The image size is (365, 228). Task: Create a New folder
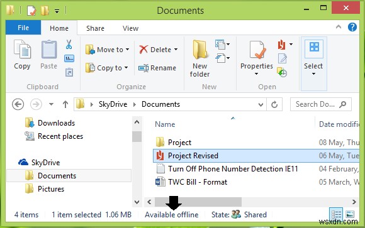(x=199, y=58)
